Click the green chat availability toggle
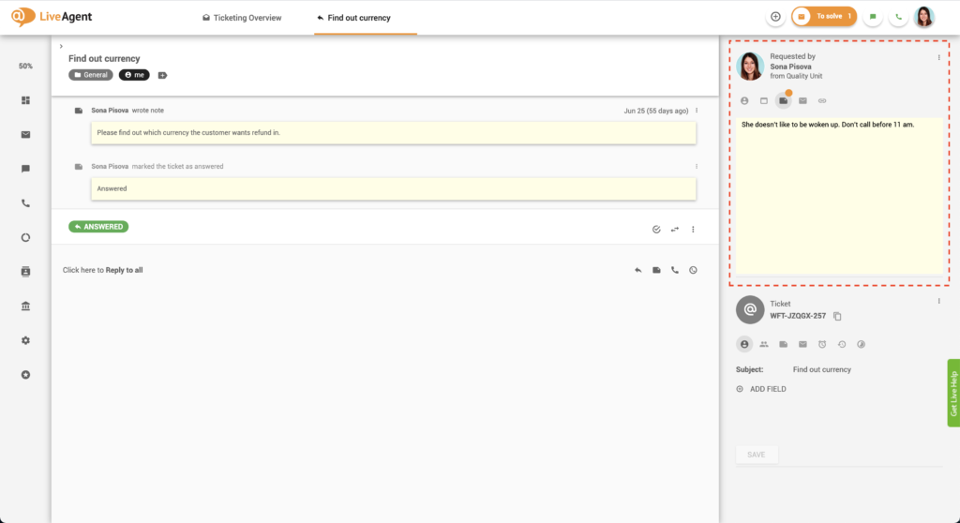 [873, 17]
